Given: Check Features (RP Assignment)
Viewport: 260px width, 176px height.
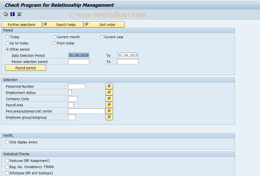Looking at the screenshot, I should pos(7,161).
